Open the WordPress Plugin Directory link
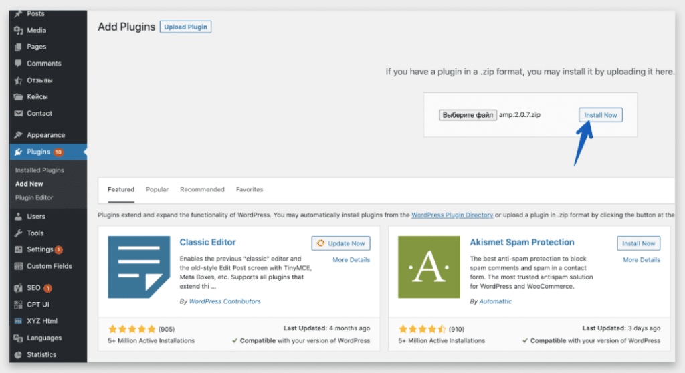The width and height of the screenshot is (685, 373). (x=452, y=215)
